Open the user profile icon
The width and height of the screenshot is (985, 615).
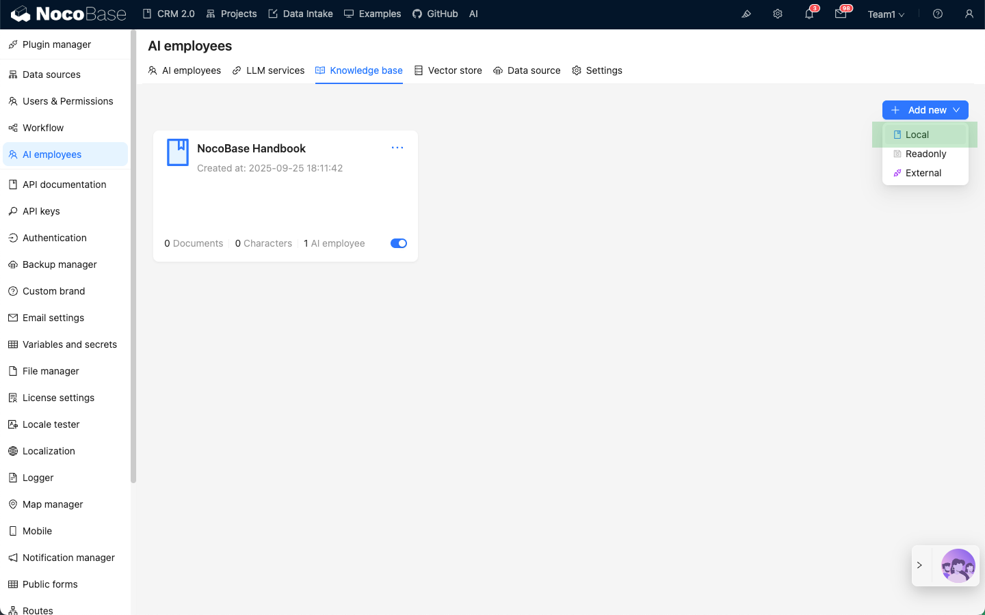click(969, 14)
